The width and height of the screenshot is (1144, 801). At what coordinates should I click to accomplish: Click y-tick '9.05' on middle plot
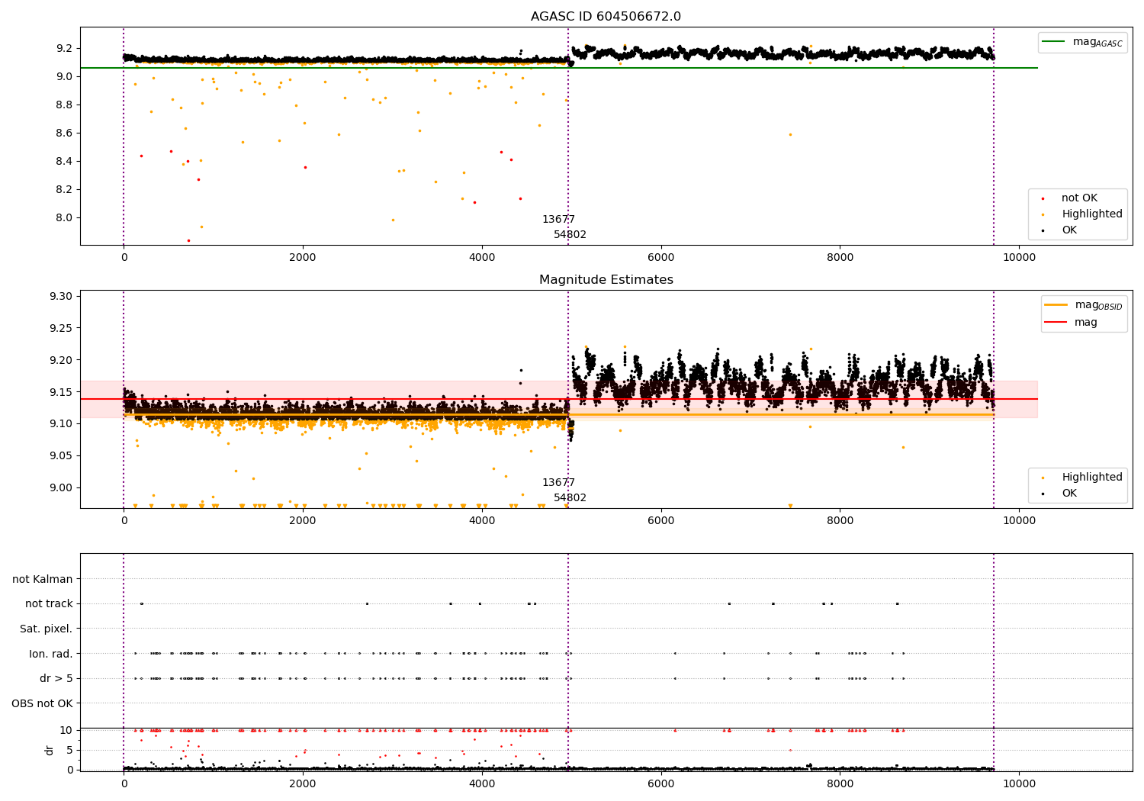click(x=61, y=455)
